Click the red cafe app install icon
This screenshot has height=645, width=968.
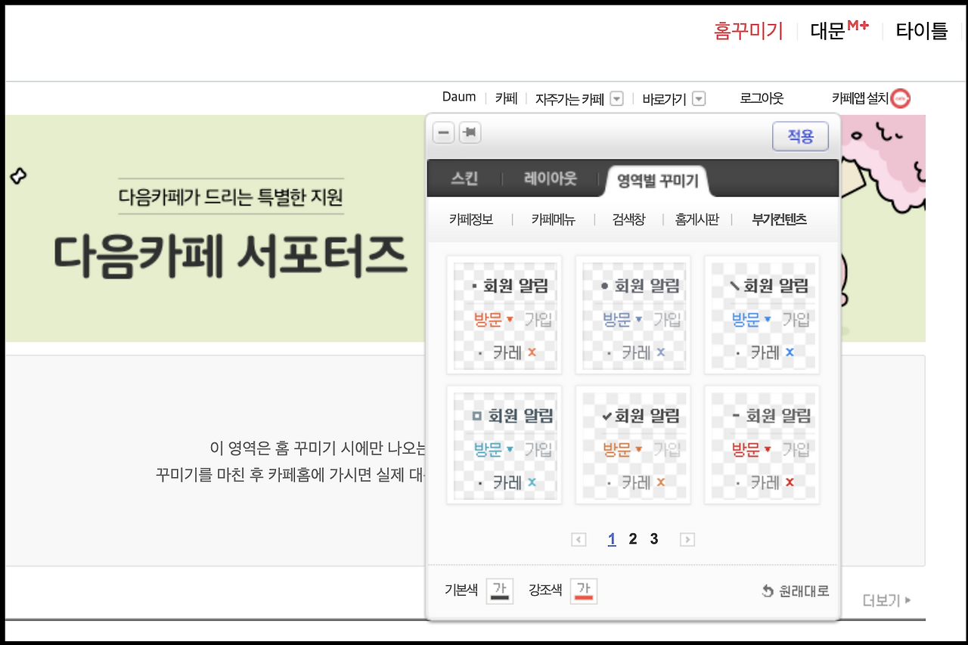tap(901, 98)
